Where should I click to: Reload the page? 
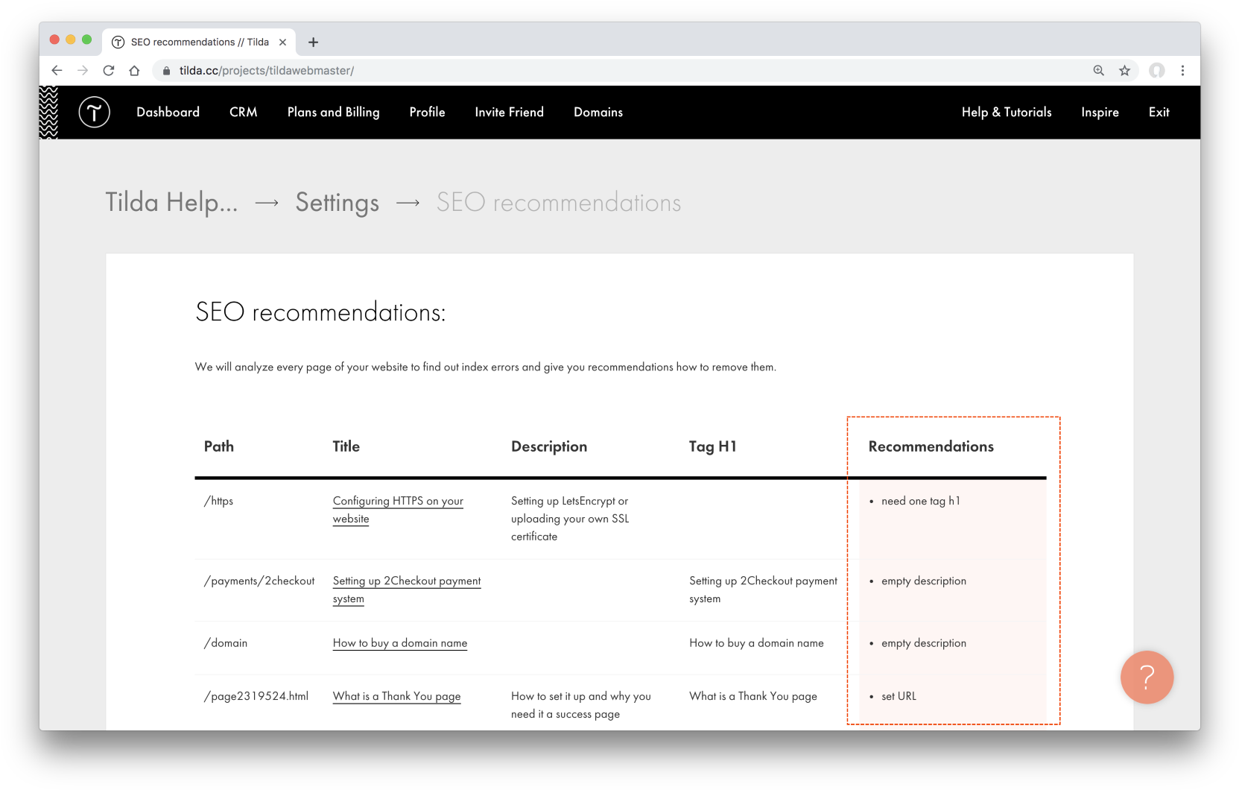point(109,70)
